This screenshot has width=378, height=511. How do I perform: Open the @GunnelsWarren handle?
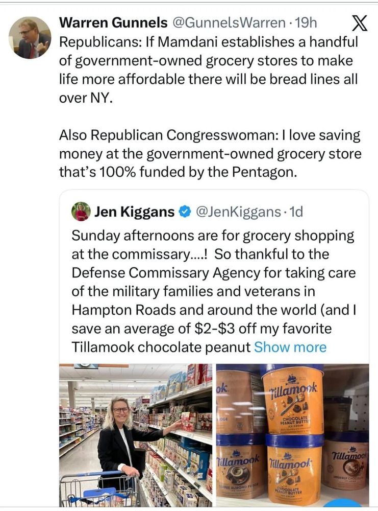[x=228, y=23]
